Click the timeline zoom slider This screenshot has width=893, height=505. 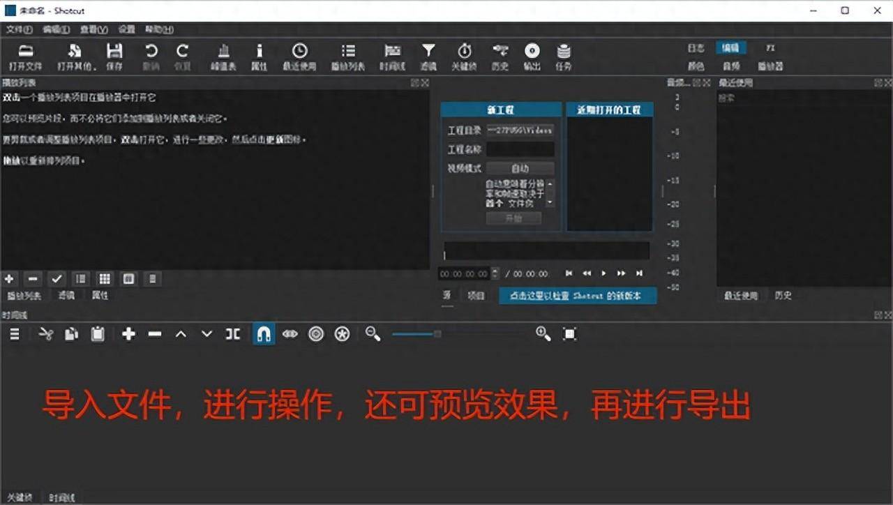(458, 334)
